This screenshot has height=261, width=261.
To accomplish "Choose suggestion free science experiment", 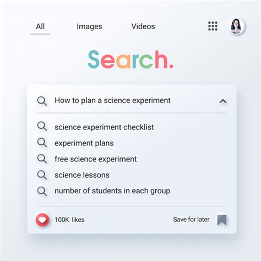I will [96, 159].
